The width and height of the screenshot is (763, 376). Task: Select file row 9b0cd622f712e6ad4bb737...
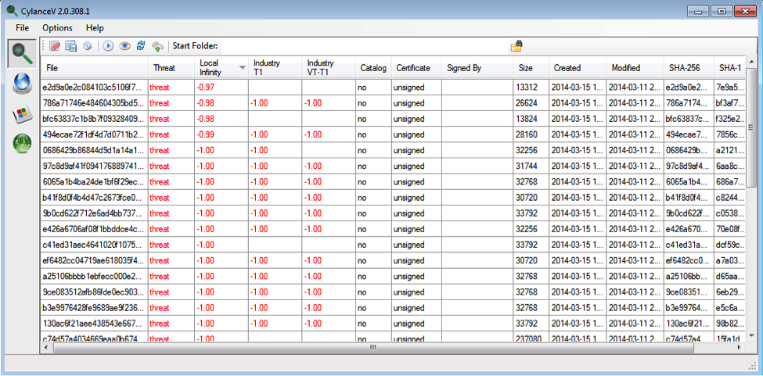pos(393,213)
